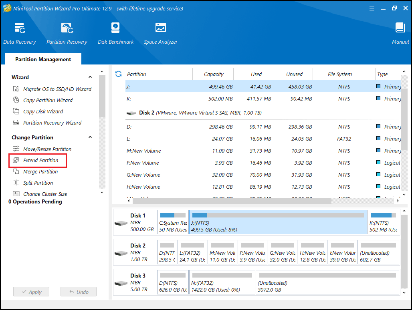Click the Split Partition icon
Image resolution: width=412 pixels, height=310 pixels.
coord(16,183)
